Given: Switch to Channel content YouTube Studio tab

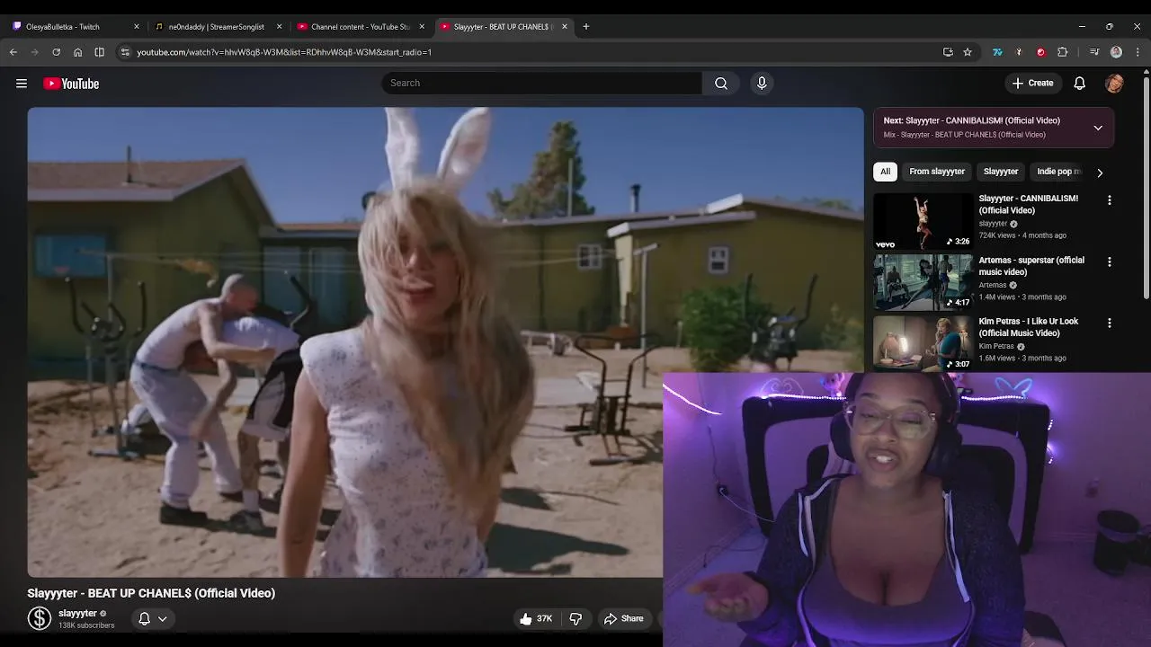Looking at the screenshot, I should 359,26.
